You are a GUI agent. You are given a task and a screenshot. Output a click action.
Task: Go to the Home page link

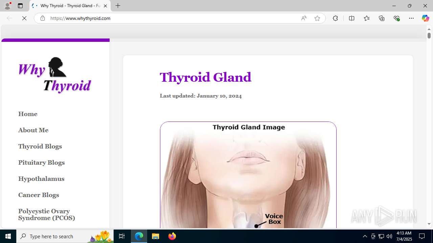pyautogui.click(x=28, y=114)
